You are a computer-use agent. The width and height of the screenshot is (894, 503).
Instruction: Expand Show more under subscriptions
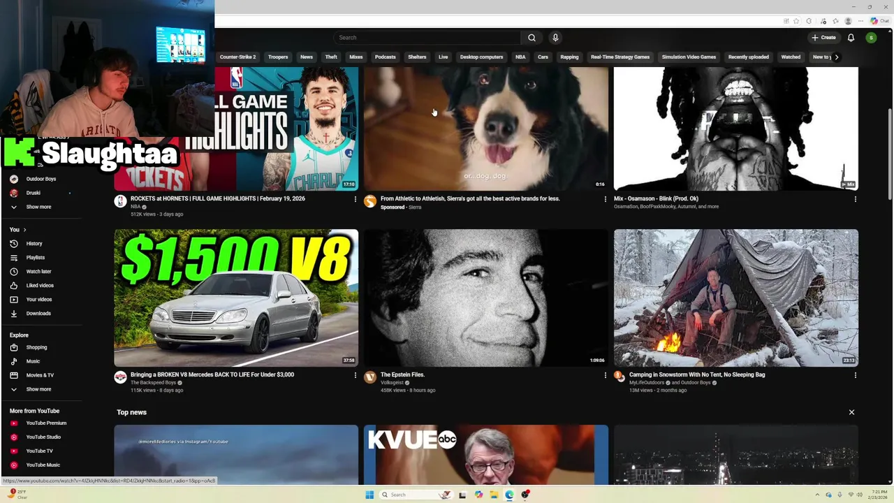pyautogui.click(x=38, y=207)
